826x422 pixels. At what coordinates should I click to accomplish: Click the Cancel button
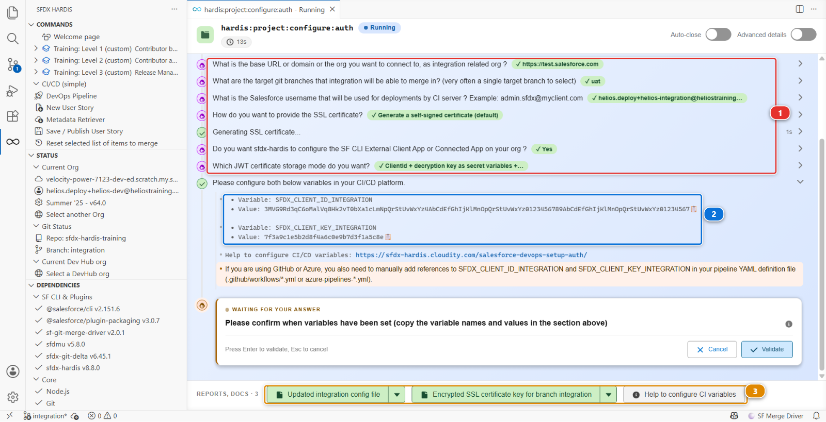pos(712,349)
